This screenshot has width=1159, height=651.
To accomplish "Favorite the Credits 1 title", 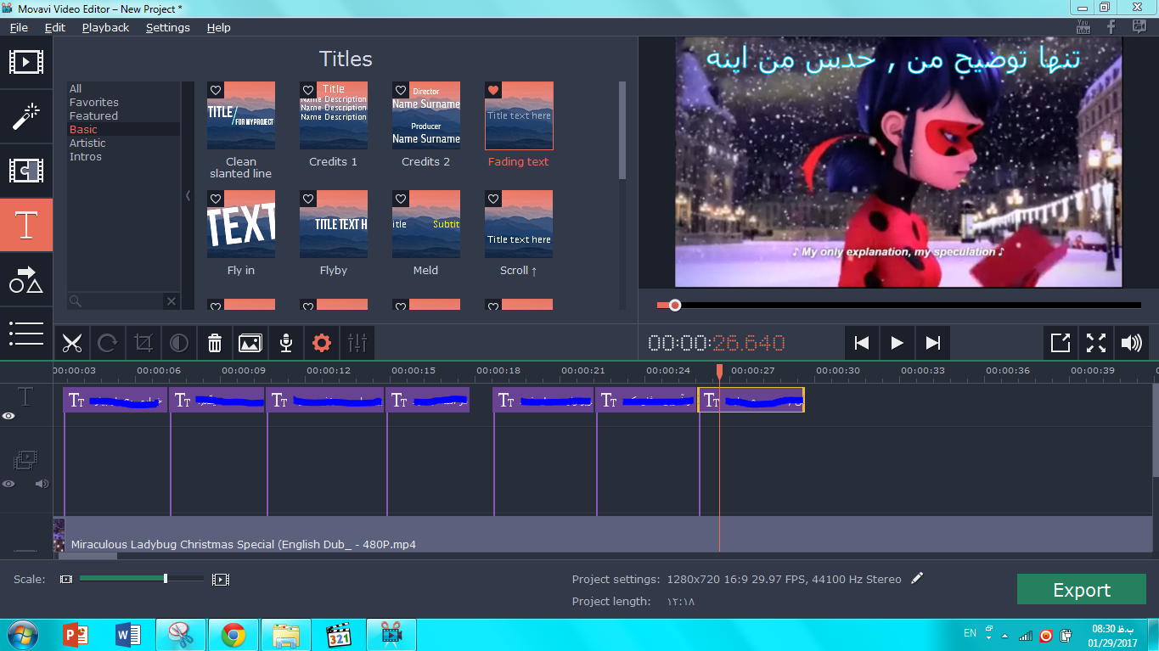I will 308,90.
